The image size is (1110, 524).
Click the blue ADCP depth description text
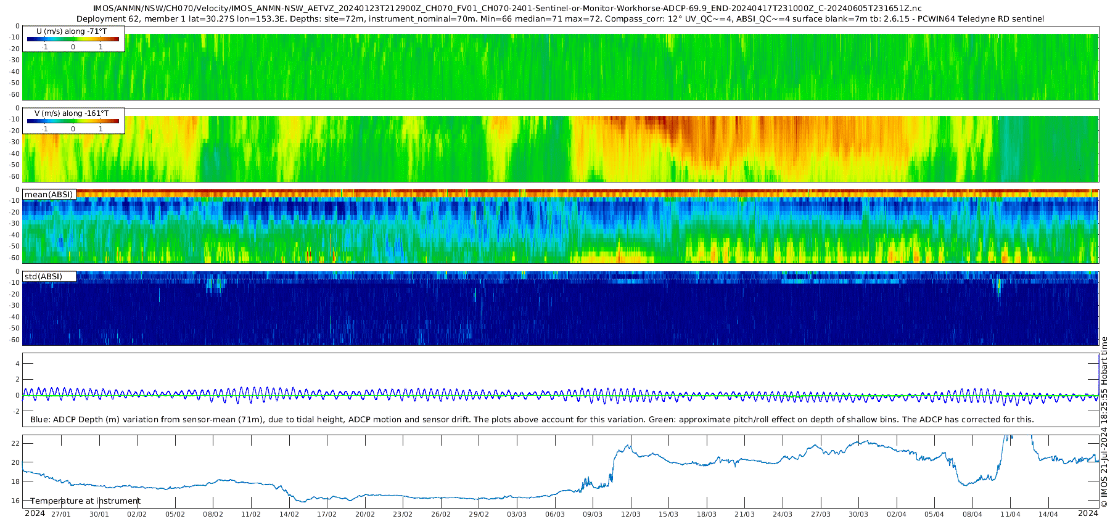click(532, 419)
